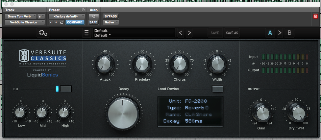Click the 'Decay: 586ms' display line
The height and width of the screenshot is (140, 321).
[183, 121]
